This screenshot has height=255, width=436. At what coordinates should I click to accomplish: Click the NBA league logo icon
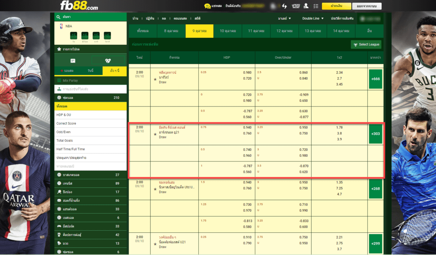point(61,26)
